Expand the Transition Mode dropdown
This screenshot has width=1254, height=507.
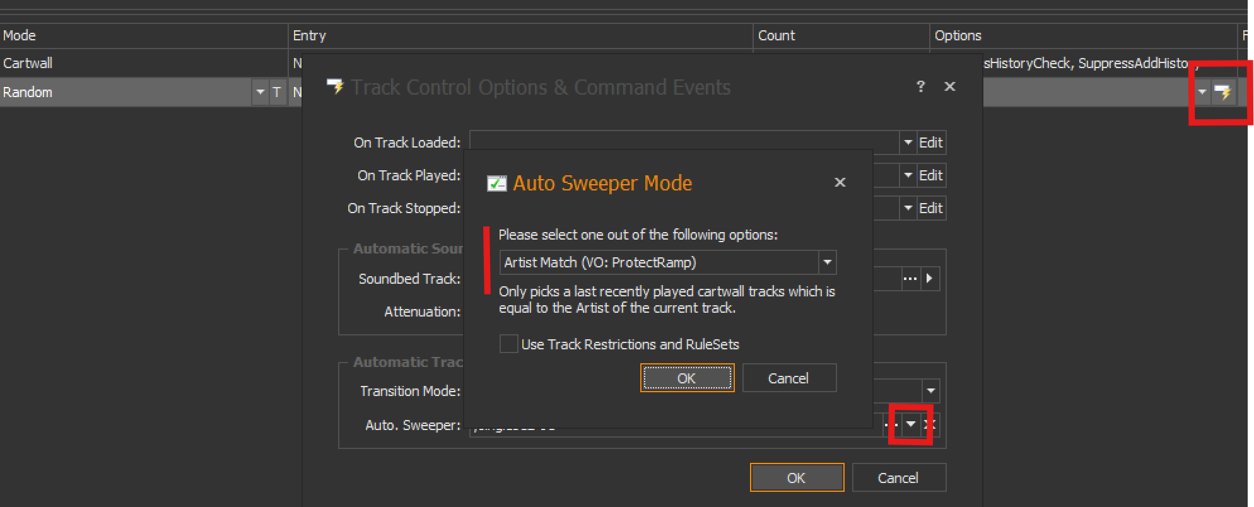[x=930, y=391]
